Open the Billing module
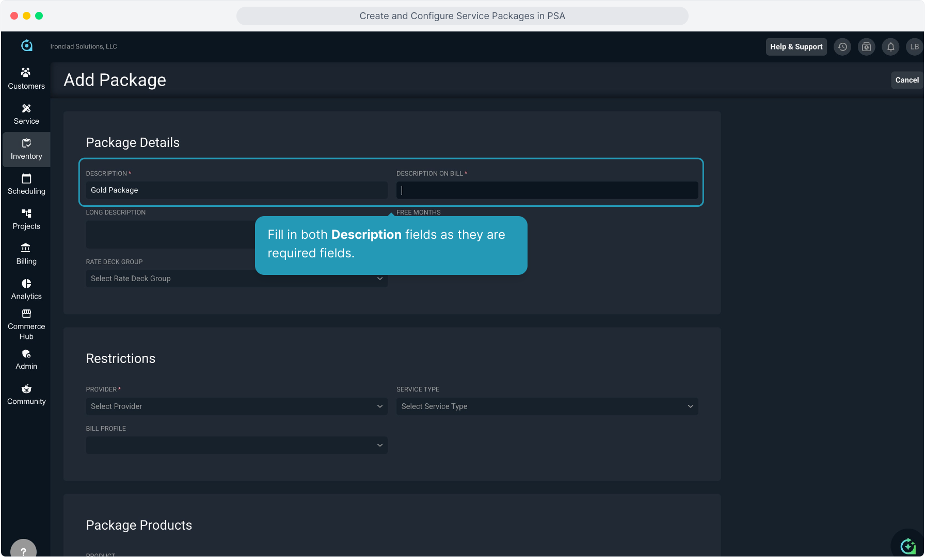This screenshot has height=557, width=925. [26, 254]
